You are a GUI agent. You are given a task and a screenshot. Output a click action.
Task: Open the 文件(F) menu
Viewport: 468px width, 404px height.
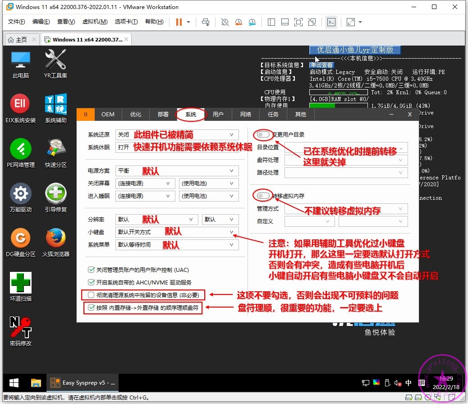point(16,22)
